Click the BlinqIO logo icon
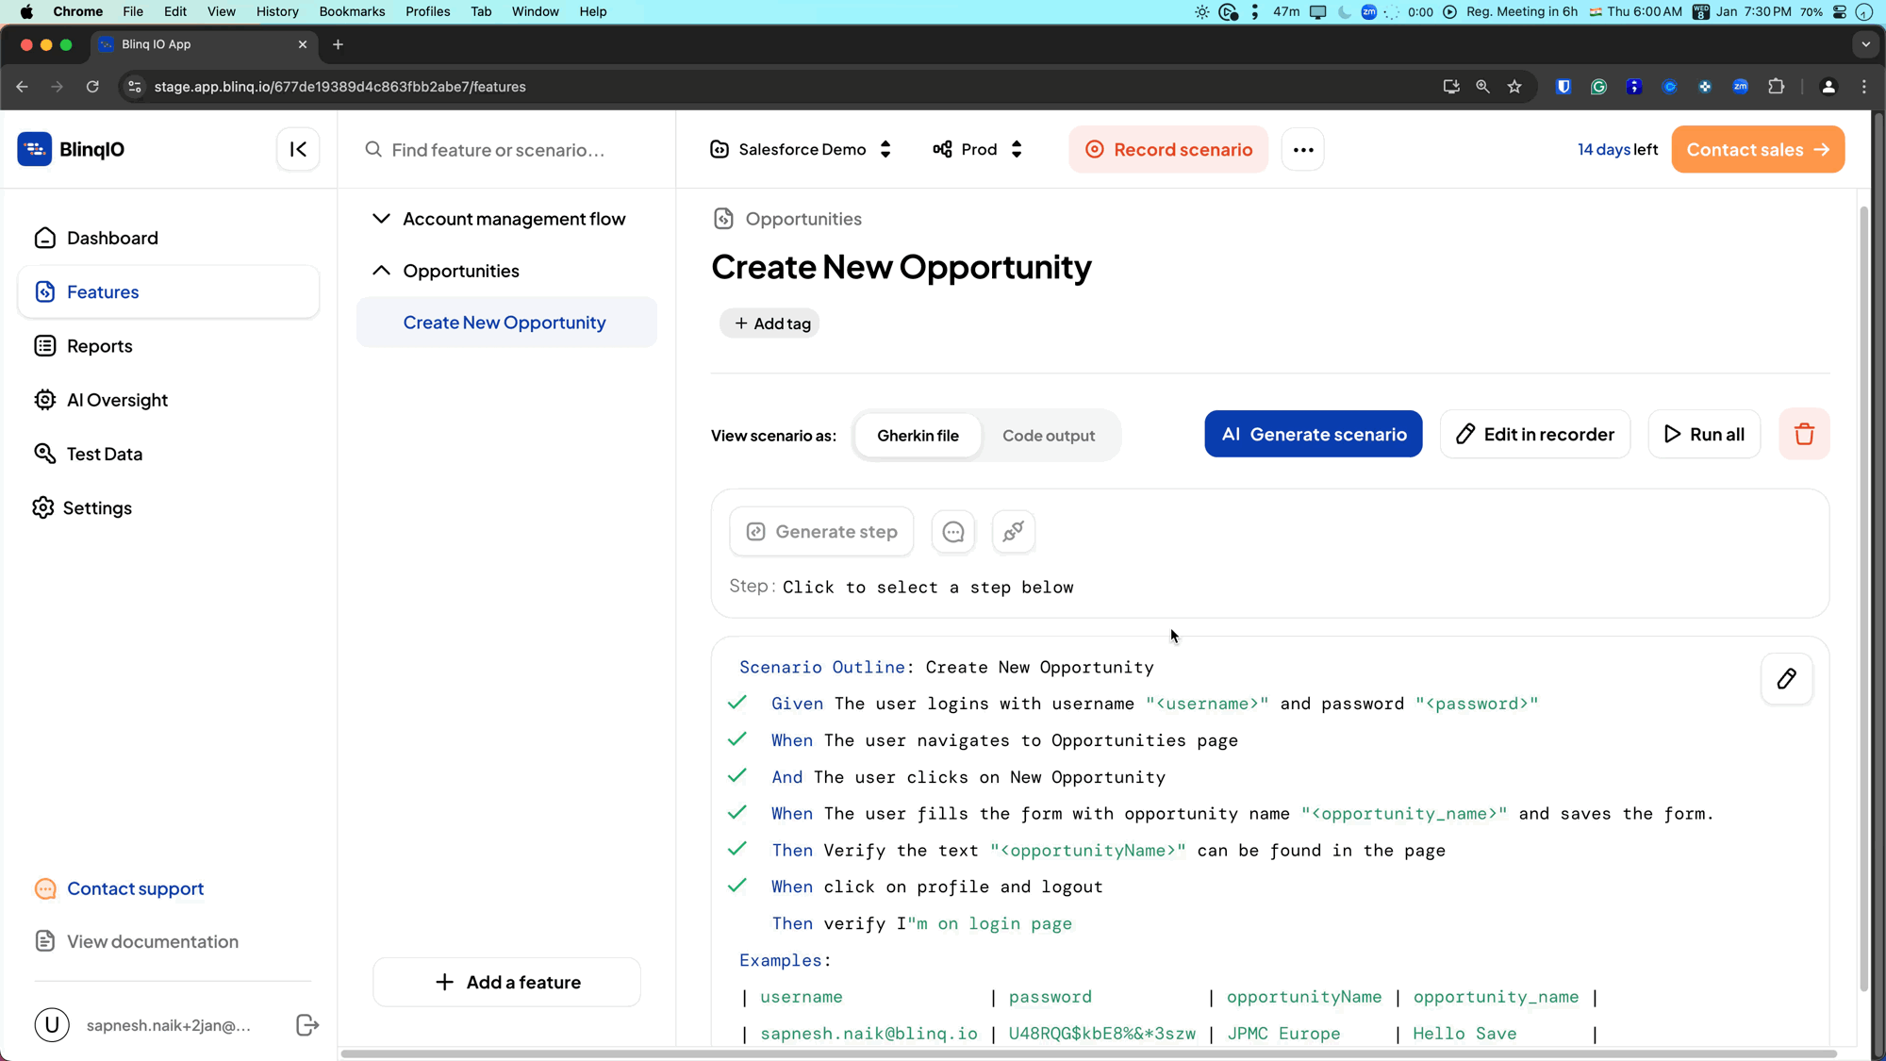 click(x=35, y=149)
